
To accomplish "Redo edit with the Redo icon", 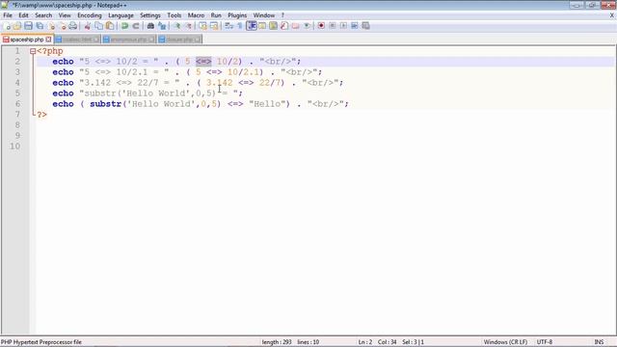I will coord(136,26).
